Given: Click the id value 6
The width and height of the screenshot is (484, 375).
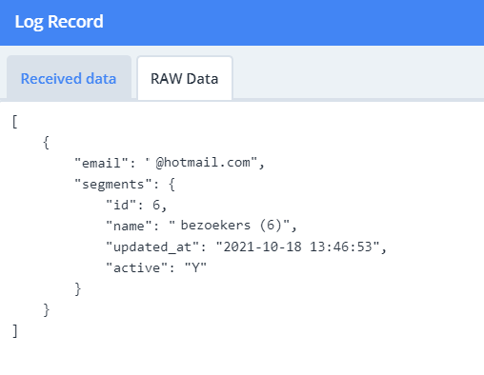Looking at the screenshot, I should pos(156,205).
